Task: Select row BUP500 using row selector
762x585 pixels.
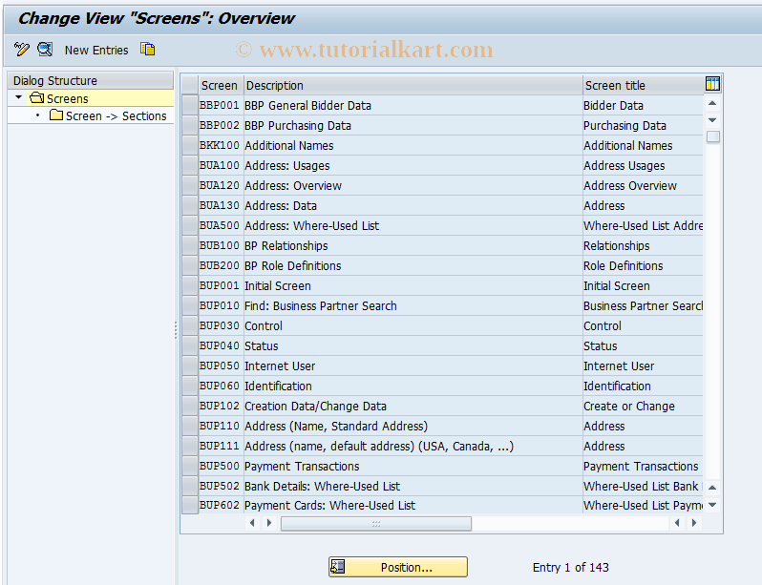Action: pos(190,466)
